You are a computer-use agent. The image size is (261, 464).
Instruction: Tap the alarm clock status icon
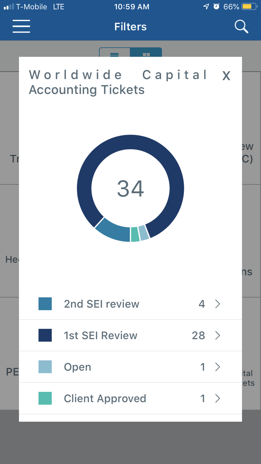click(x=216, y=7)
